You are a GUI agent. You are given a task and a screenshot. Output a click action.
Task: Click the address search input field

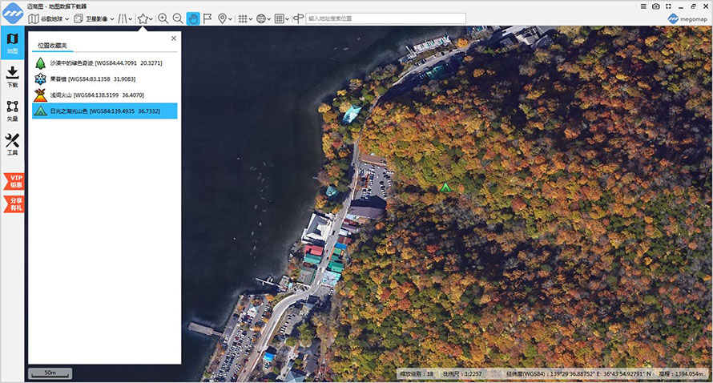(385, 18)
